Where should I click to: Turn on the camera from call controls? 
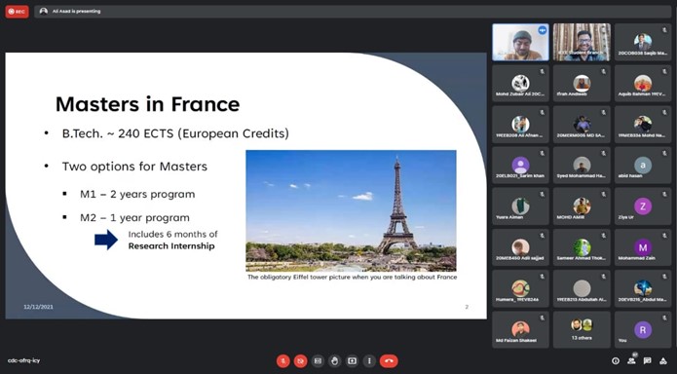click(x=300, y=361)
